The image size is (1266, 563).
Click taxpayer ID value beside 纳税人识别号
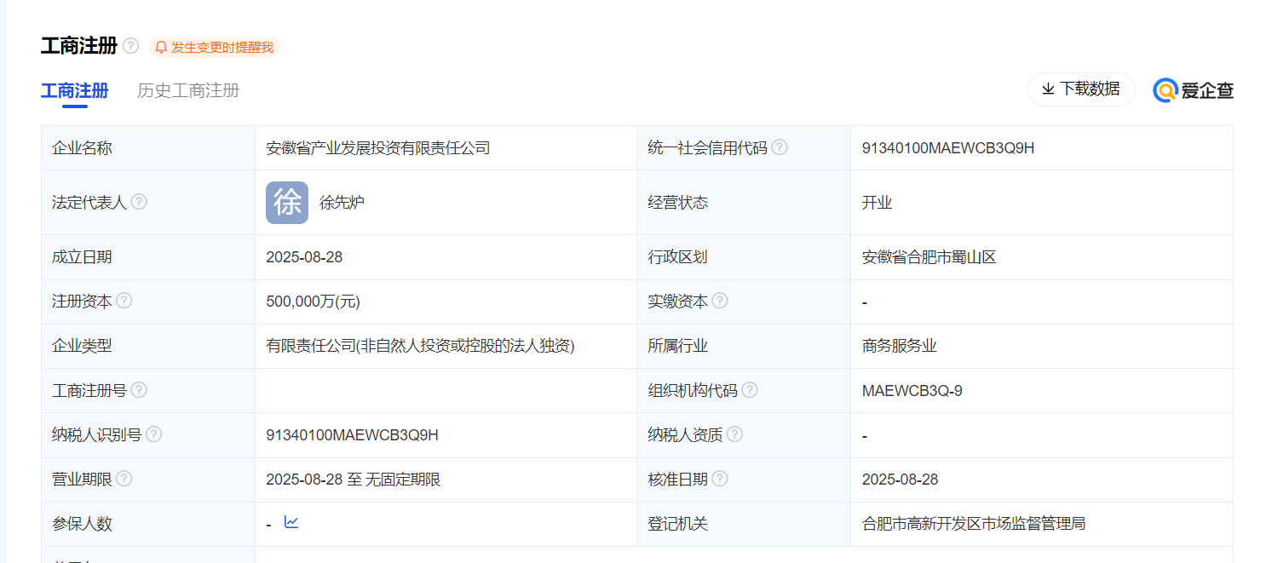[x=352, y=435]
